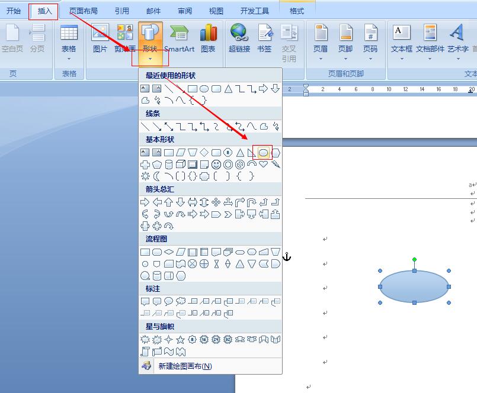Choose the rectangular callout in 标注
Viewport: 477px width, 393px height.
pos(145,301)
